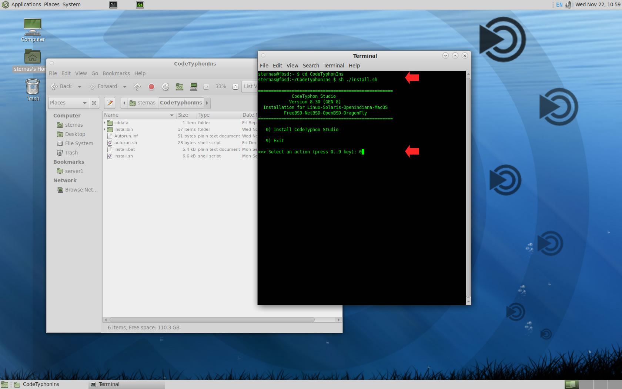Open the Places sidebar selector dropdown
Screen dimensions: 622x389
click(68, 103)
